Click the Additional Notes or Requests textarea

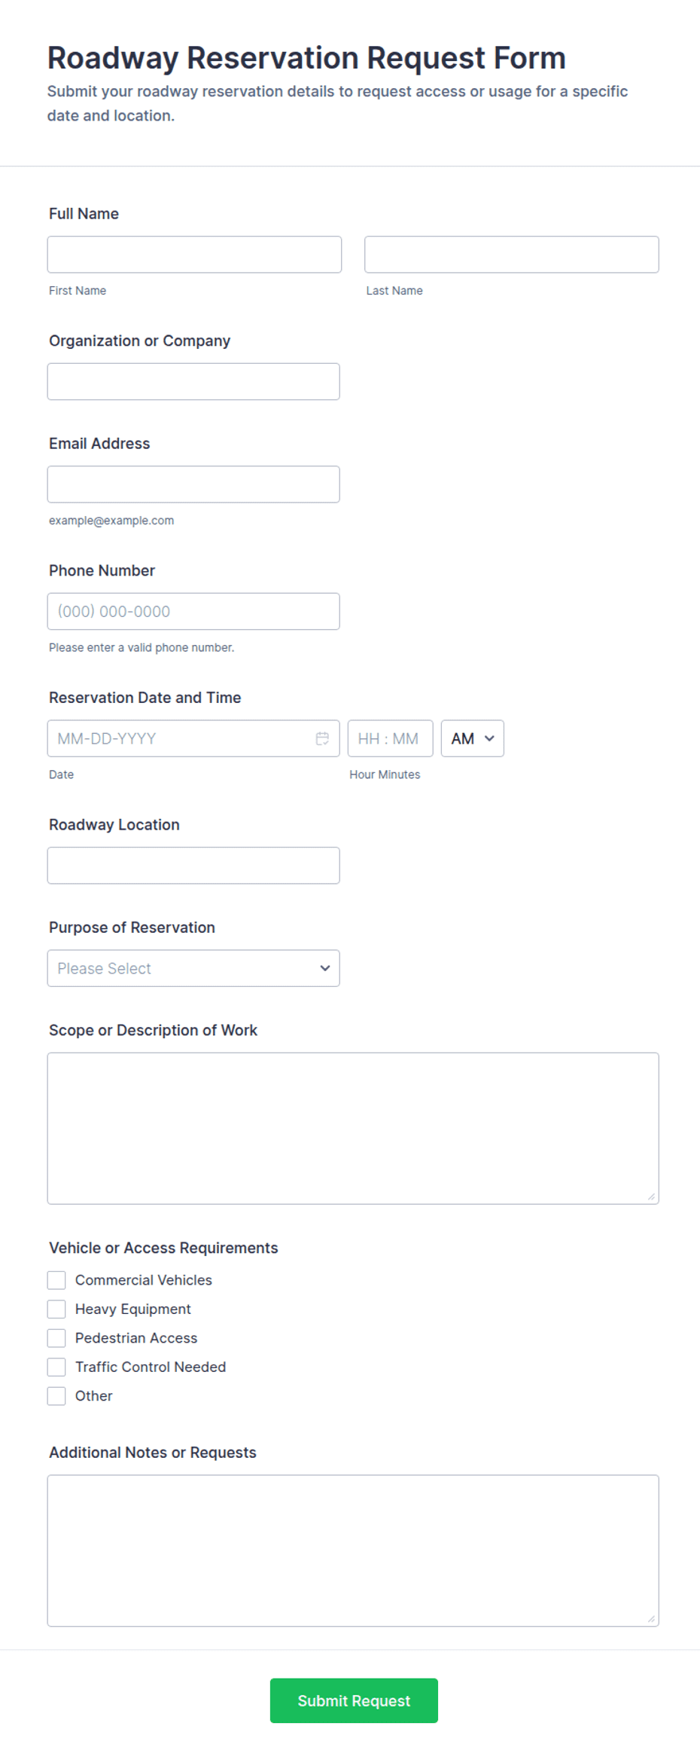pyautogui.click(x=353, y=1551)
